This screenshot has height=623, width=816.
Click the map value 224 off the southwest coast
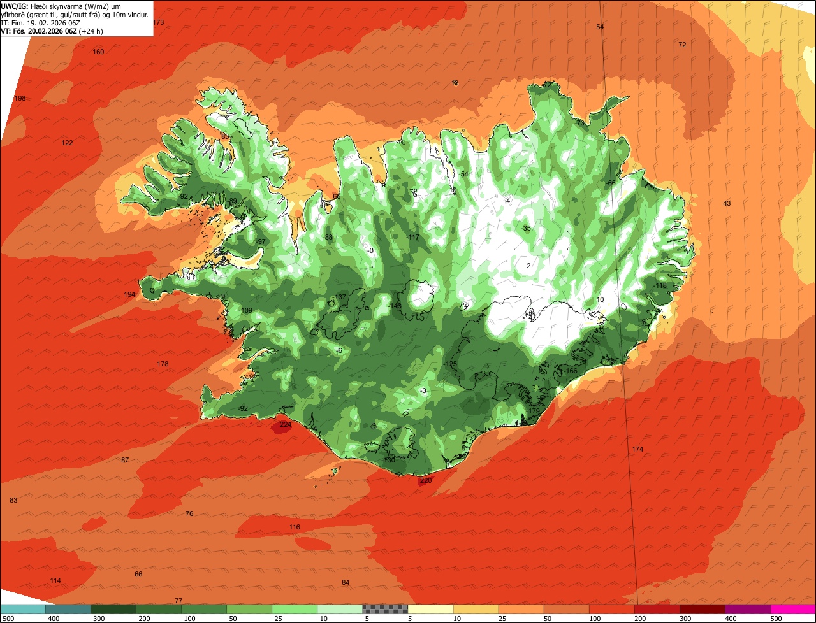(285, 424)
